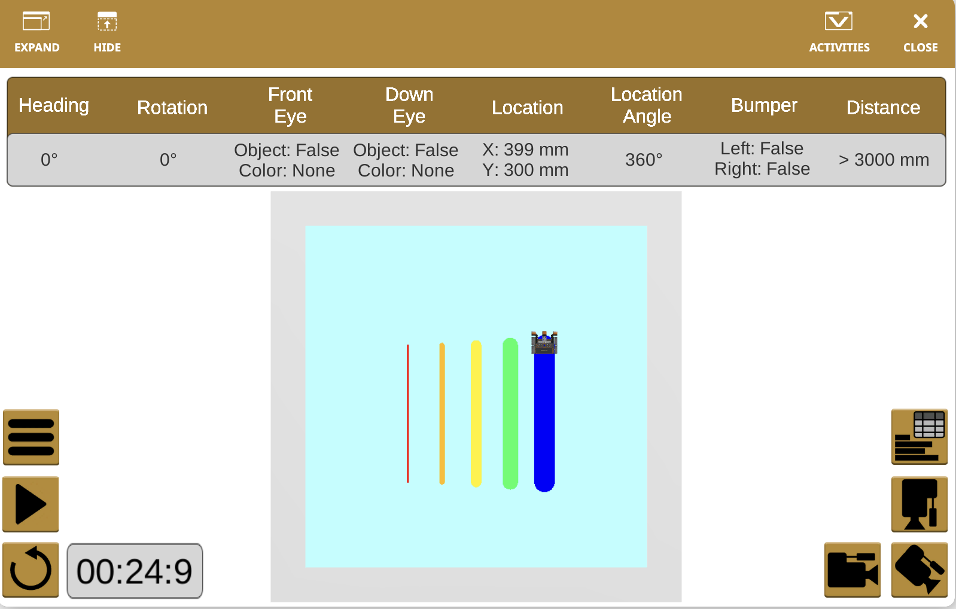Select the Heading column header
The height and width of the screenshot is (609, 956).
(54, 105)
